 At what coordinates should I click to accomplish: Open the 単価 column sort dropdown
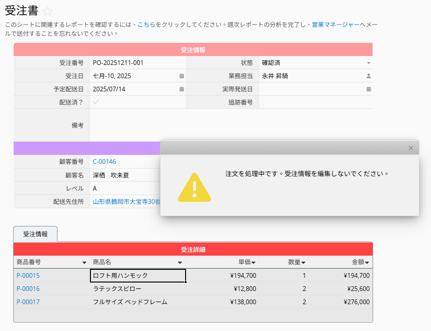coord(253,263)
